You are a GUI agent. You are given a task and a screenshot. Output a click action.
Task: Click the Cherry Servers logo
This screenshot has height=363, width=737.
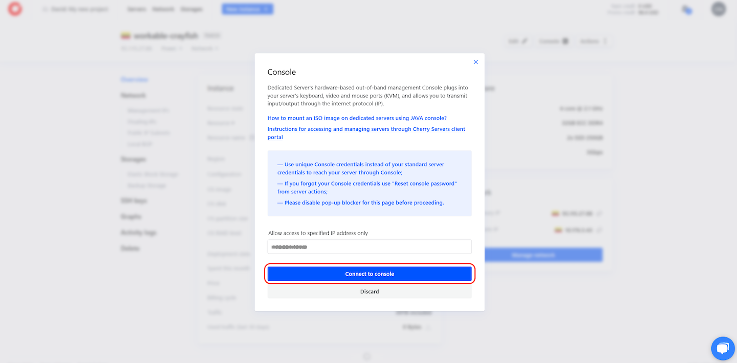[15, 9]
